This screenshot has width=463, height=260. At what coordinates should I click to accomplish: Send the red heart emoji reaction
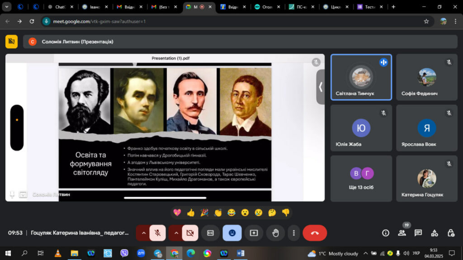coord(177,212)
